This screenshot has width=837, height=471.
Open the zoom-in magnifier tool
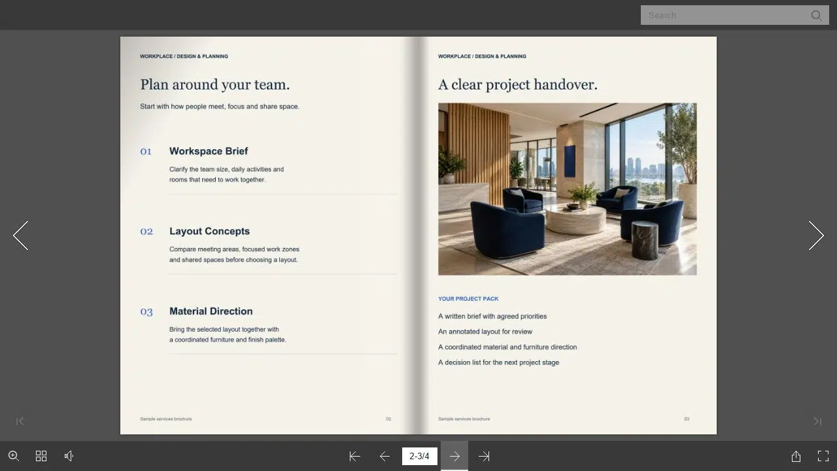(14, 456)
